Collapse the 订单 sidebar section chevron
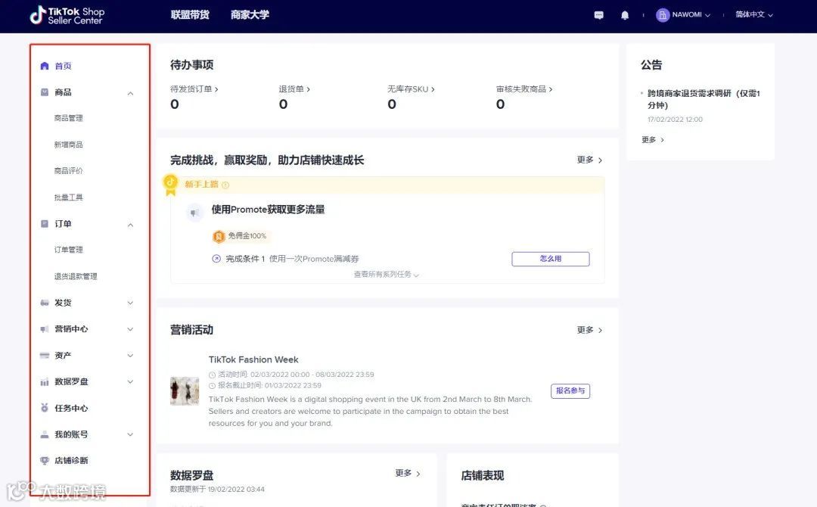Image resolution: width=817 pixels, height=507 pixels. (130, 225)
